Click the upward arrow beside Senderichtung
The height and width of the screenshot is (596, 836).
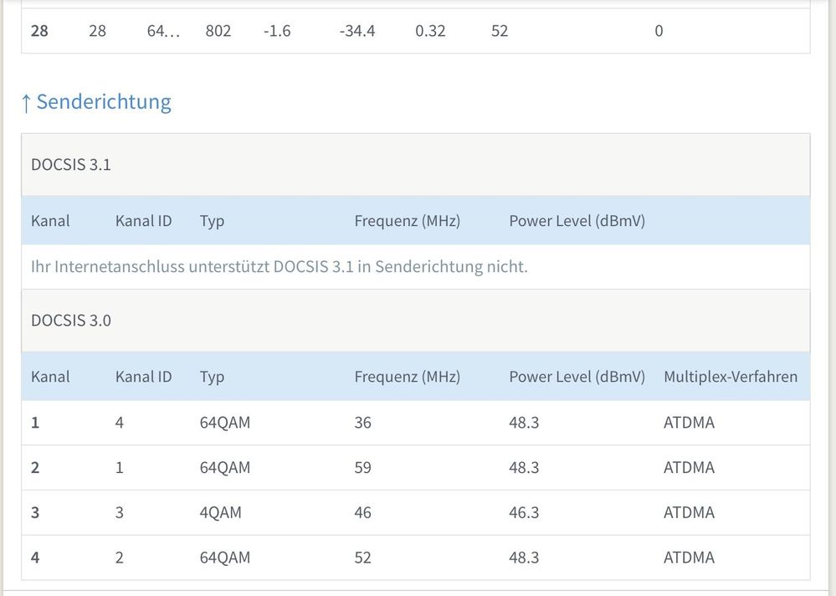[26, 103]
